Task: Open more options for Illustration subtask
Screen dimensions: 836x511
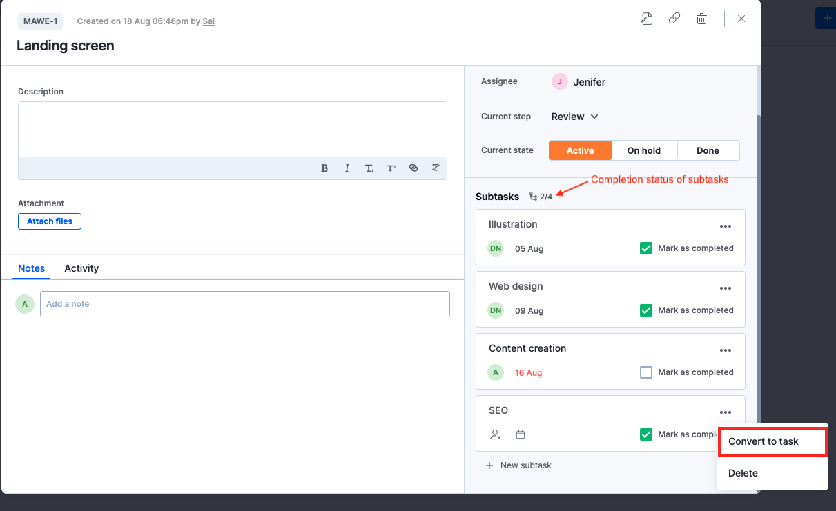Action: [726, 226]
